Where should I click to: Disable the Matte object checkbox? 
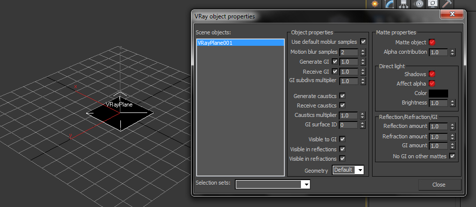point(432,42)
